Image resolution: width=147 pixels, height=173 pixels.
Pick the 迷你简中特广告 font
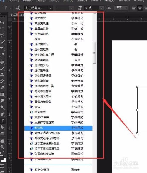[58, 86]
